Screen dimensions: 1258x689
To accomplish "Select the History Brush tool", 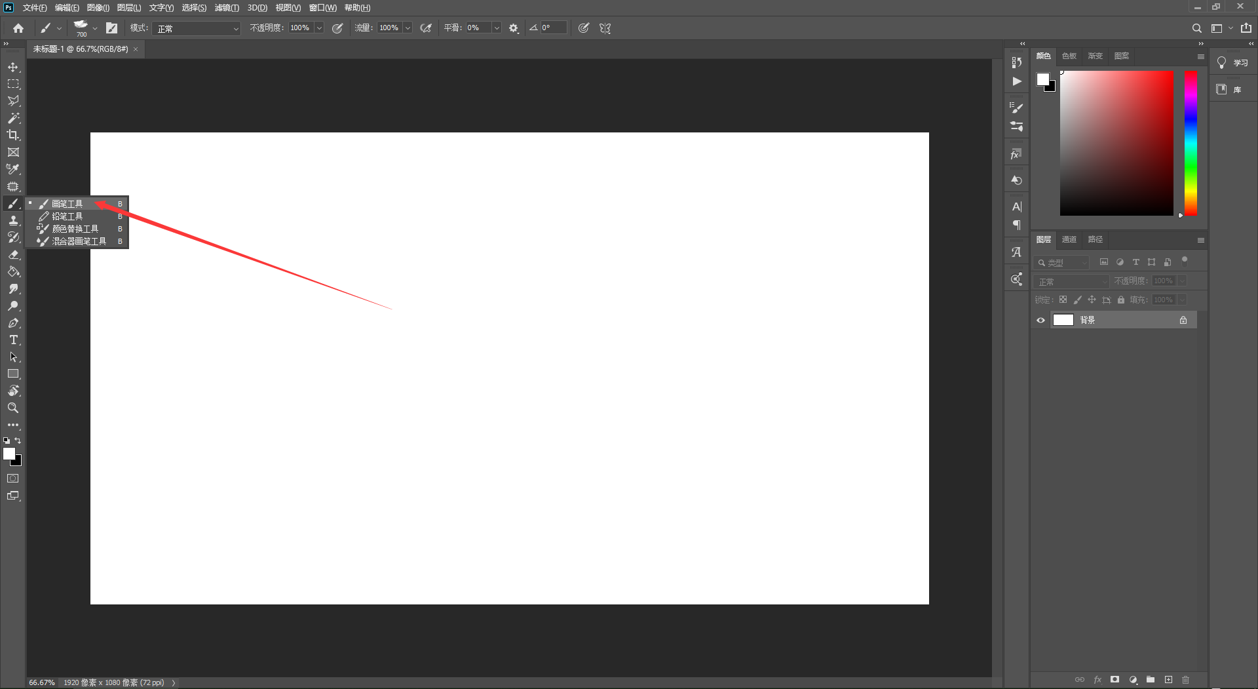I will pos(13,237).
